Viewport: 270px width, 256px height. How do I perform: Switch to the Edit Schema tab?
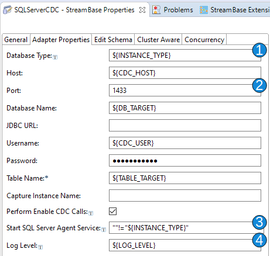click(x=113, y=40)
